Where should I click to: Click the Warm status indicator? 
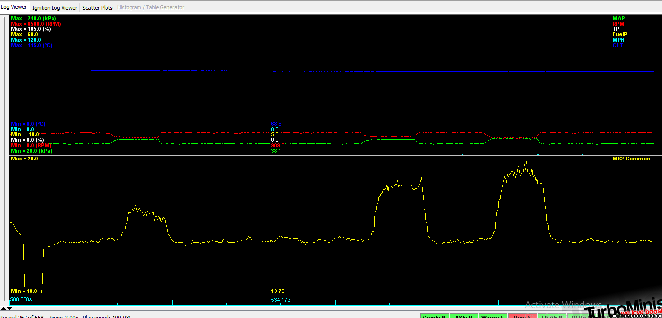click(492, 317)
